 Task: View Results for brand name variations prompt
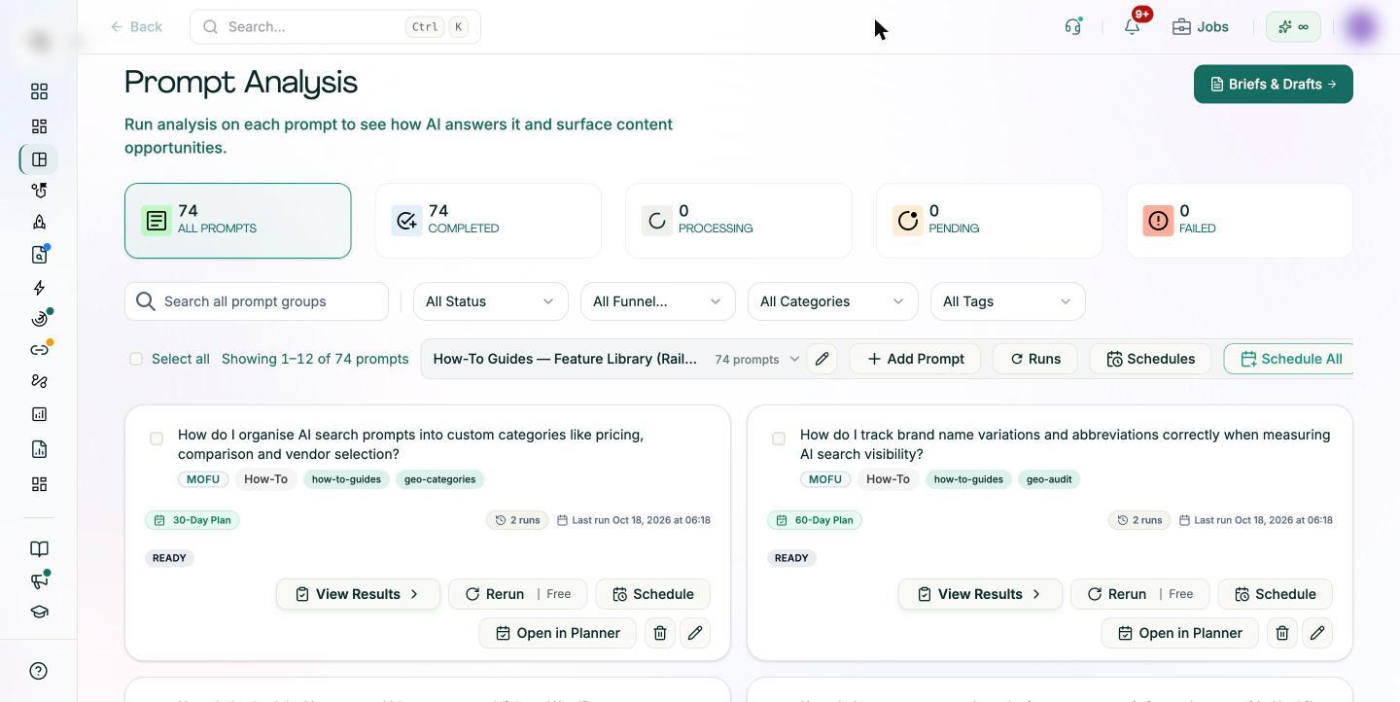[x=980, y=594]
